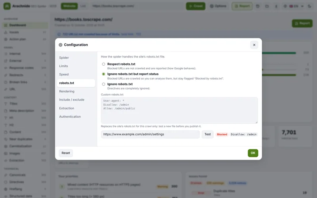Click the 7,701 stat card behind the dialog
The image size is (317, 198).
click(295, 136)
